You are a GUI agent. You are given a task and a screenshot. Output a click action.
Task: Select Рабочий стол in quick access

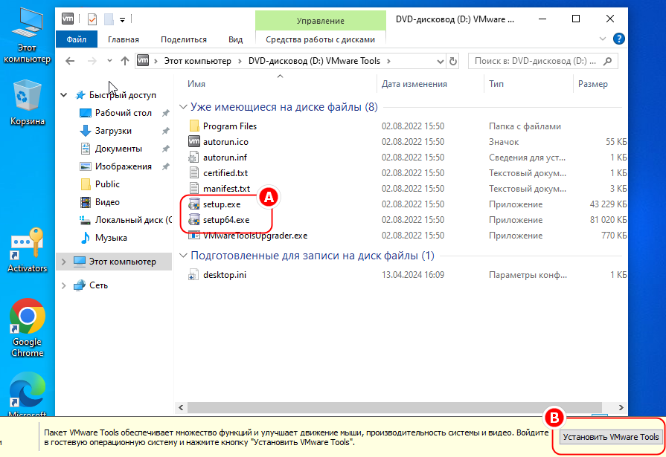[x=124, y=113]
